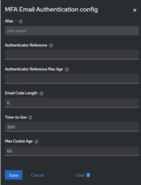Viewport: 141px width, 185px height.
Task: Save the MFA email configuration
Action: pyautogui.click(x=14, y=175)
